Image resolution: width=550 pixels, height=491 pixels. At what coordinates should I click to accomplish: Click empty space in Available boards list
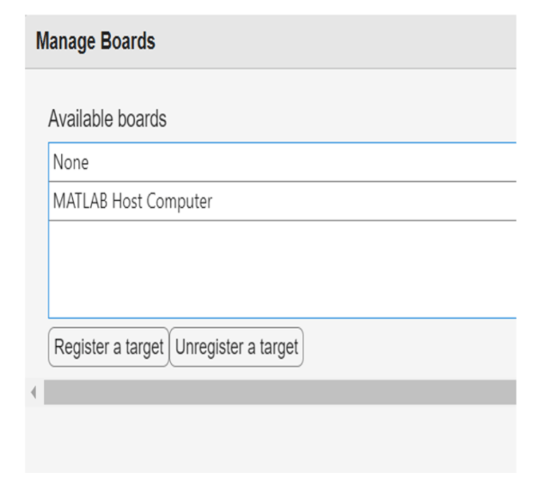coord(281,269)
